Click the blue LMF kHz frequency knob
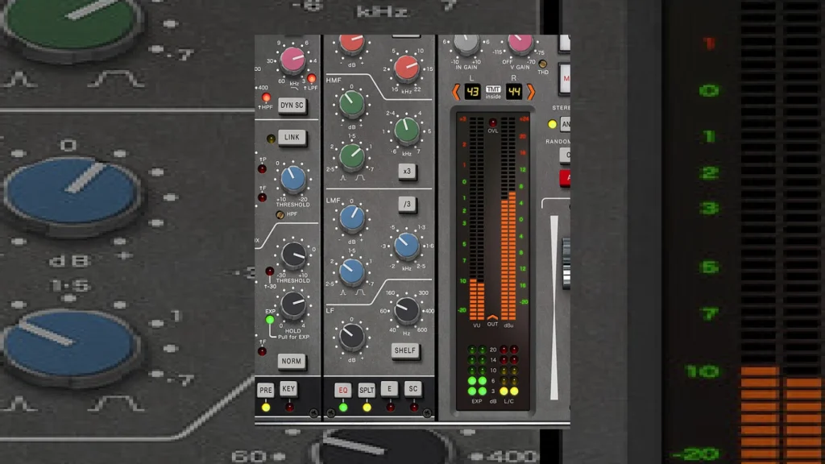Viewport: 825px width, 464px height. (x=407, y=246)
